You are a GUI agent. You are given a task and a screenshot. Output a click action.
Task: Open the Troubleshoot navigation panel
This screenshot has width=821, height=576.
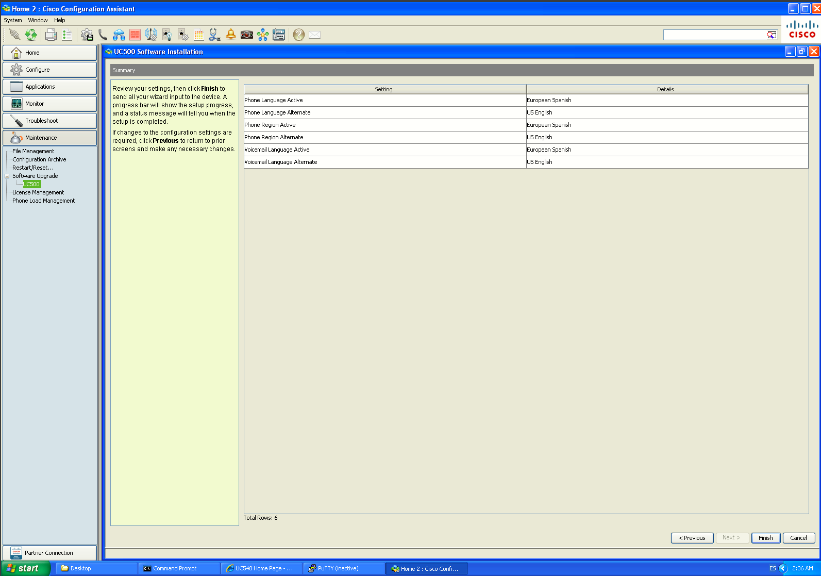tap(49, 121)
